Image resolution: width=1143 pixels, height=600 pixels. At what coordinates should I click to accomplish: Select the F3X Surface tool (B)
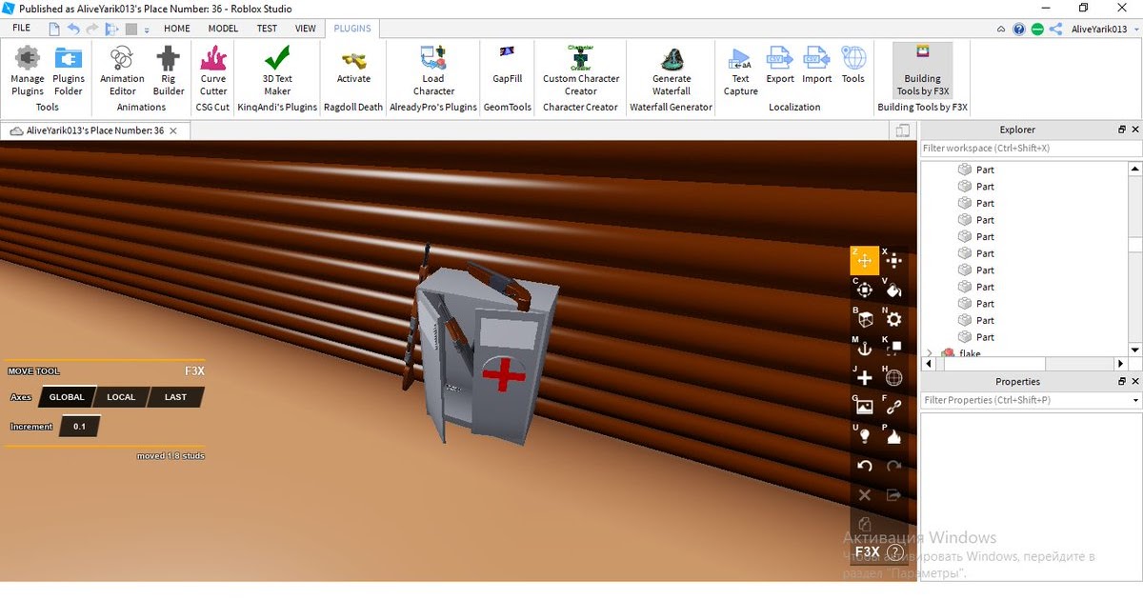(865, 319)
